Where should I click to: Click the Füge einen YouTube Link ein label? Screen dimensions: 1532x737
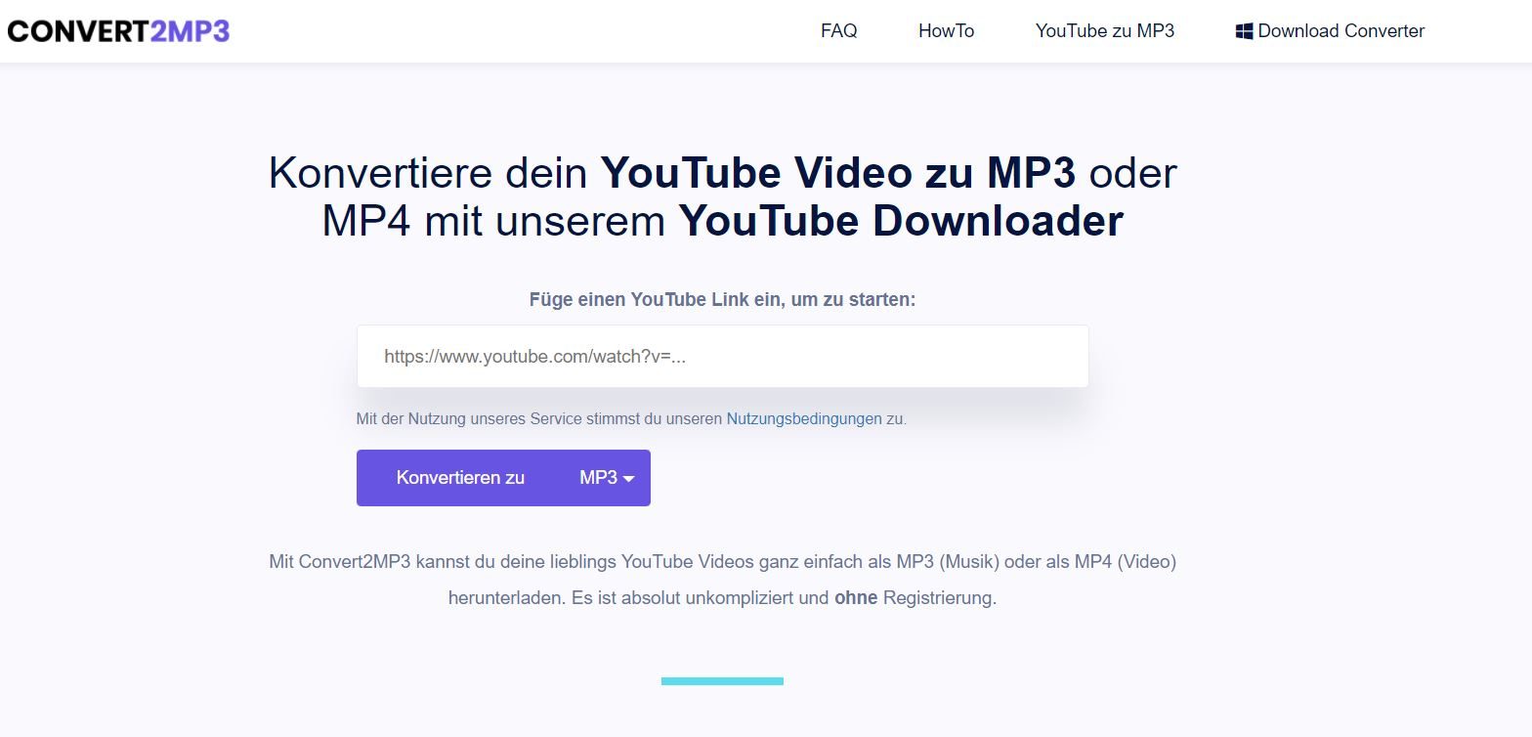(x=722, y=300)
